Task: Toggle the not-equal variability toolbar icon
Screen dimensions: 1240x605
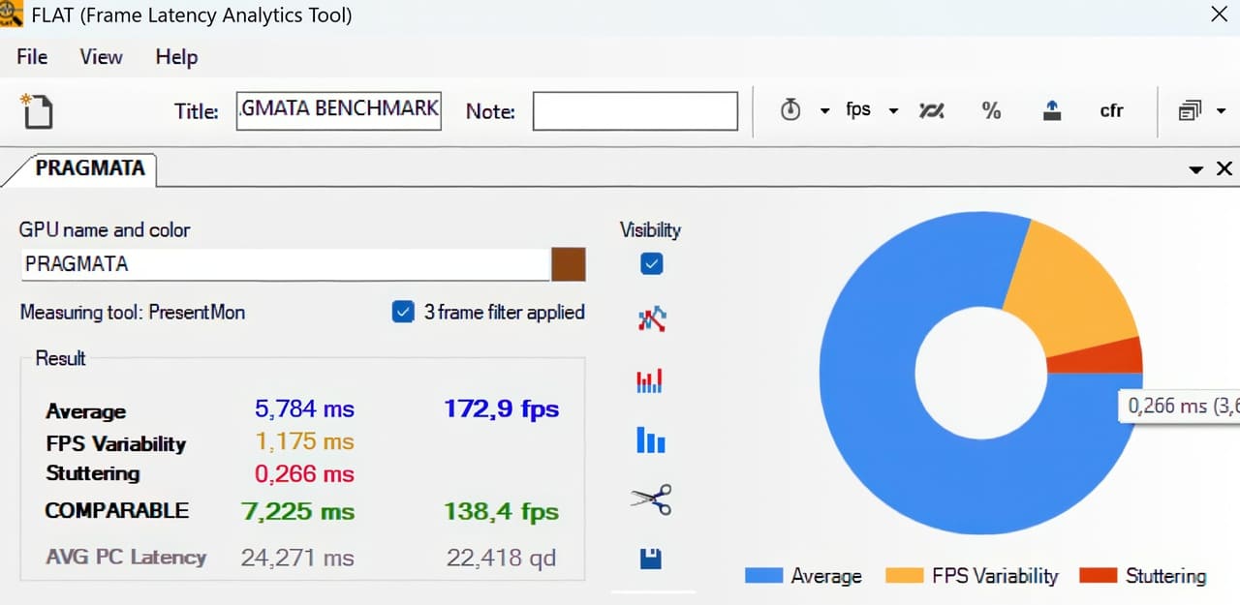Action: pyautogui.click(x=931, y=110)
